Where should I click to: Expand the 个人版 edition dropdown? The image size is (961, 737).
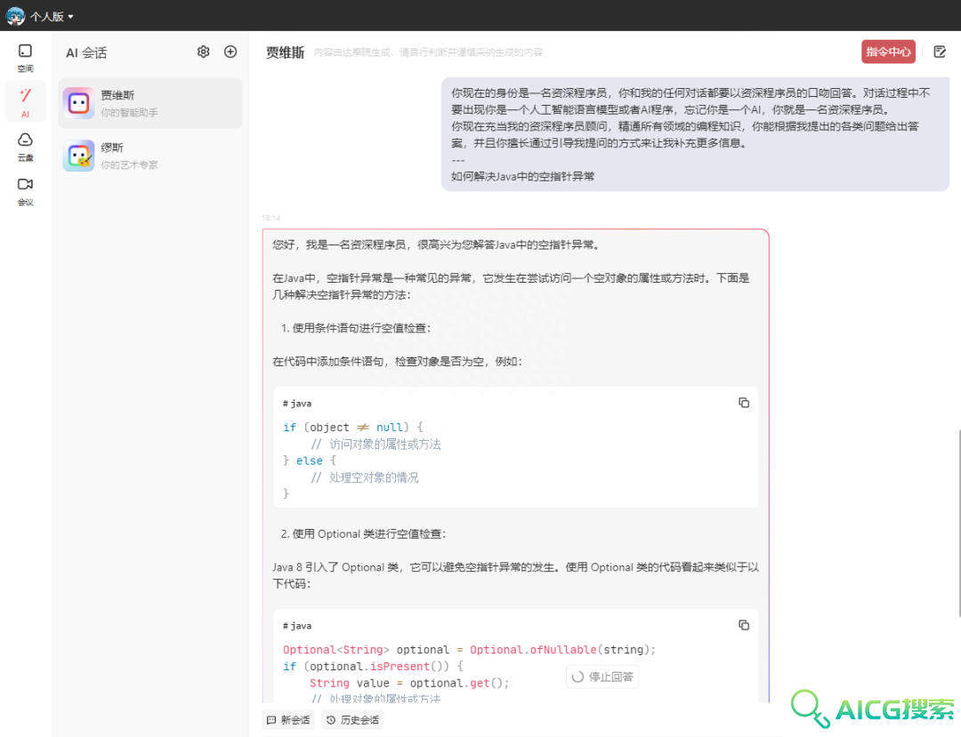(52, 17)
